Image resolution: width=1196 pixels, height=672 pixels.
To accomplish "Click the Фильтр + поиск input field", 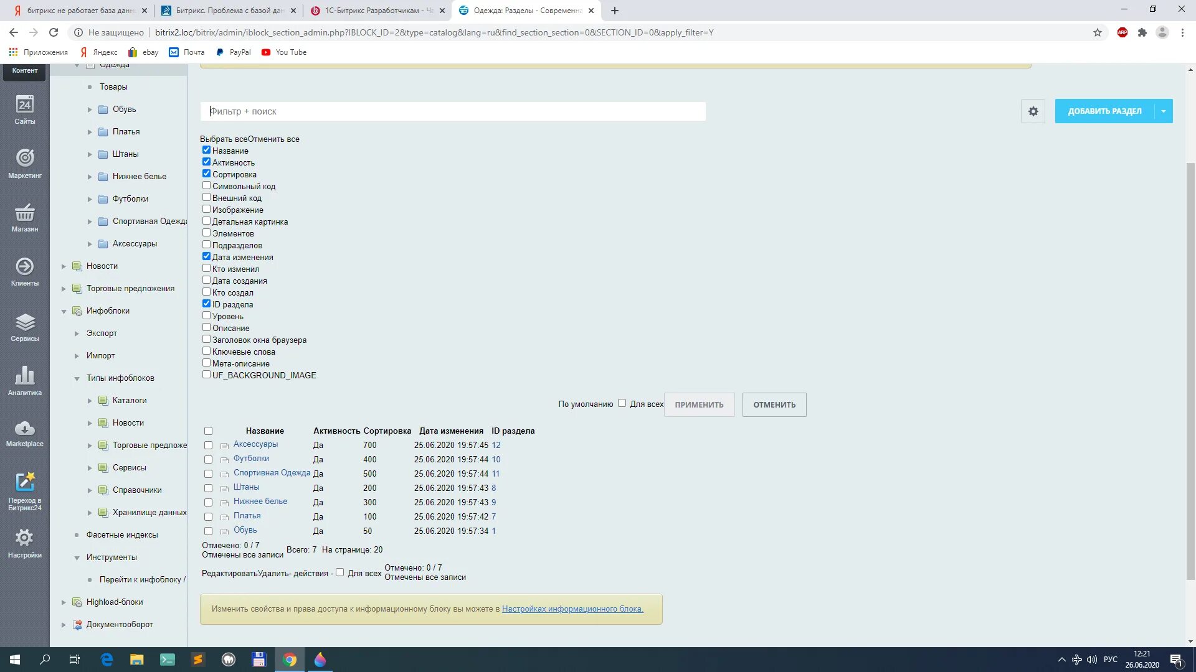I will tap(453, 111).
